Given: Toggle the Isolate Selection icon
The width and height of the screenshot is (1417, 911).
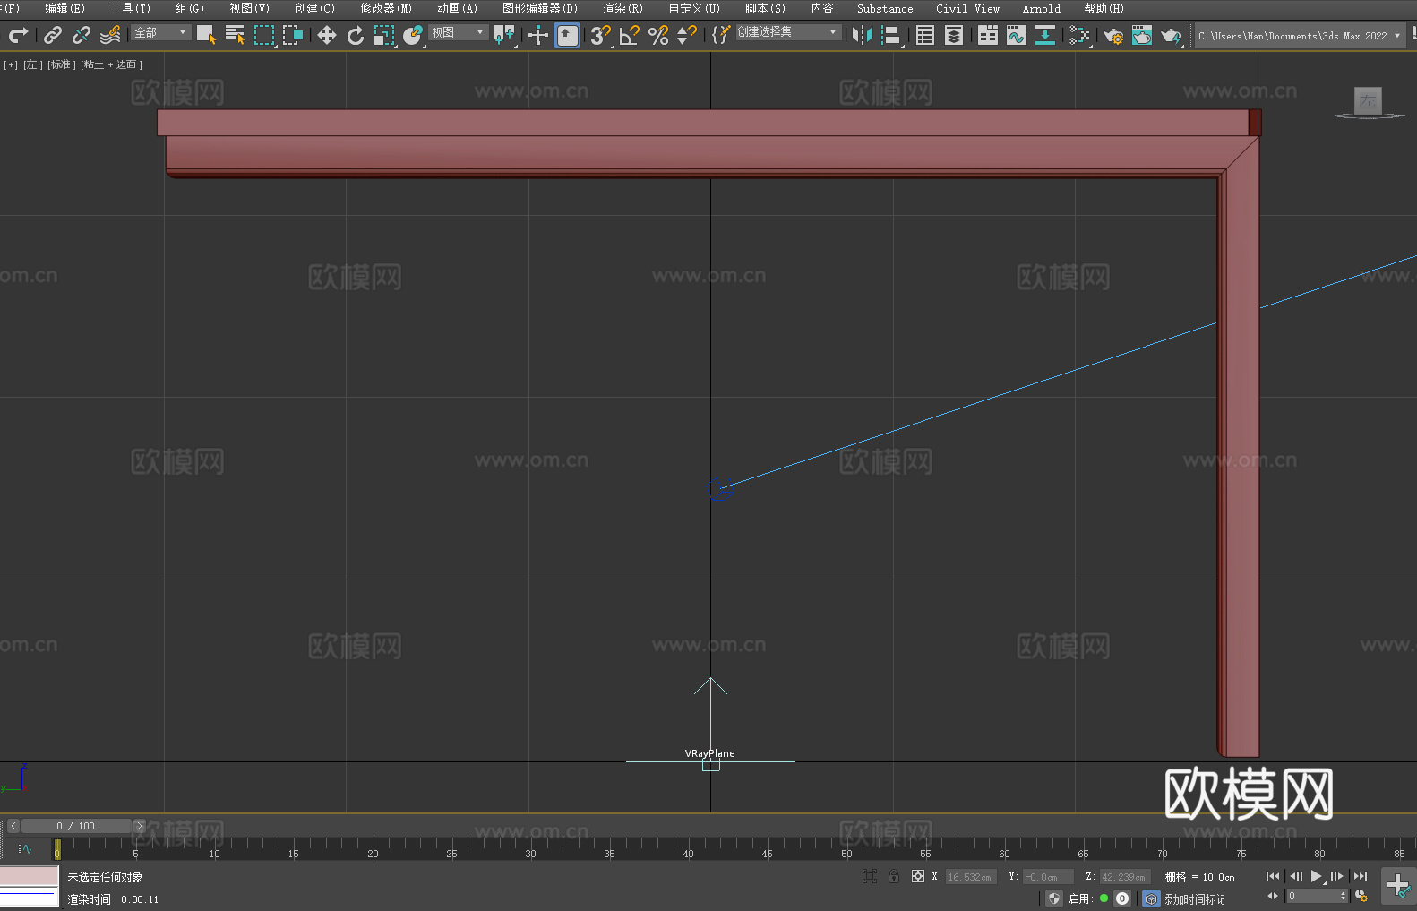Looking at the screenshot, I should (869, 876).
